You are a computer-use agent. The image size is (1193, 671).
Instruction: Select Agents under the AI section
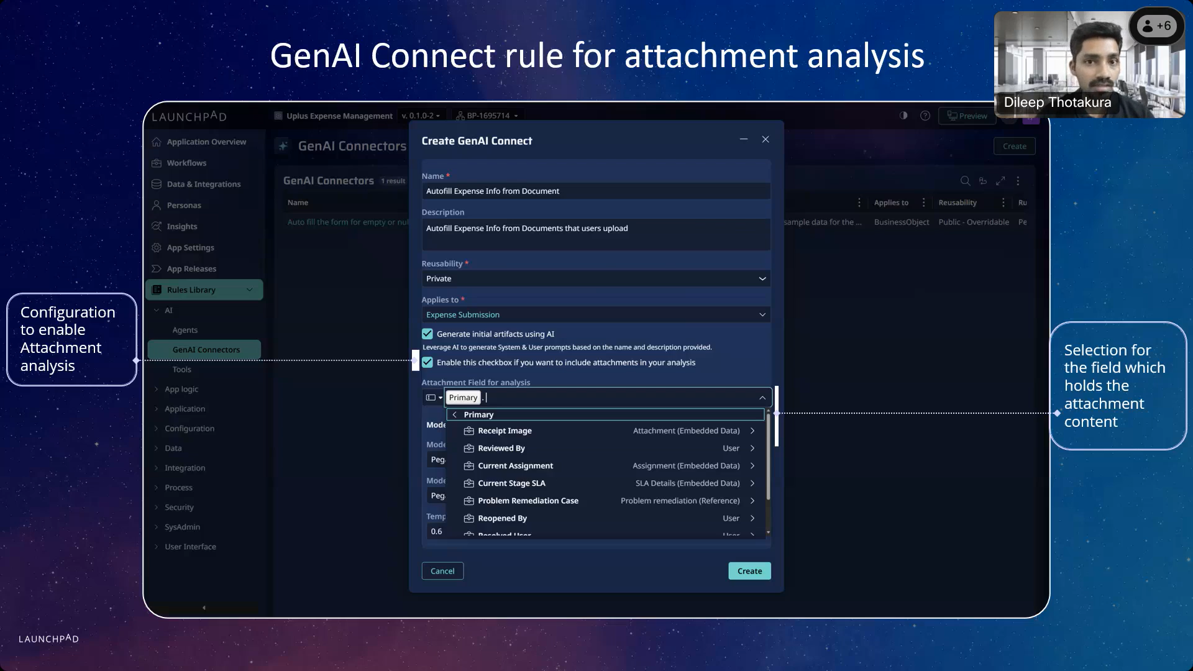coord(185,330)
